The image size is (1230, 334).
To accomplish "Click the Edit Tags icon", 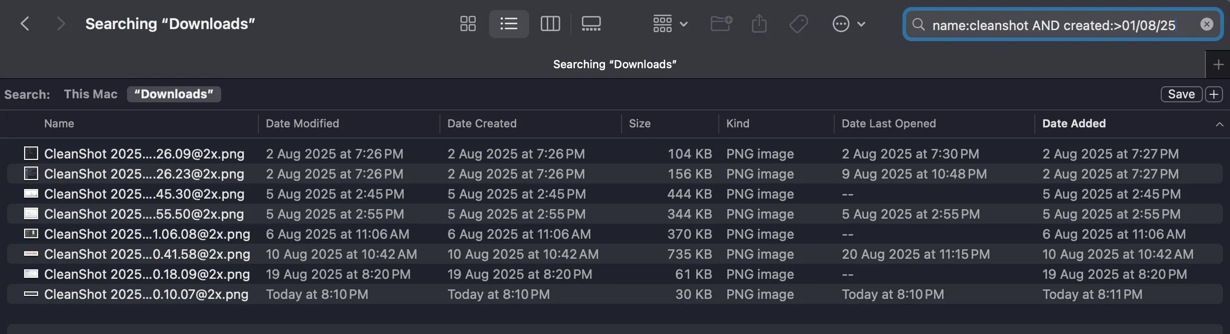I will (x=798, y=24).
